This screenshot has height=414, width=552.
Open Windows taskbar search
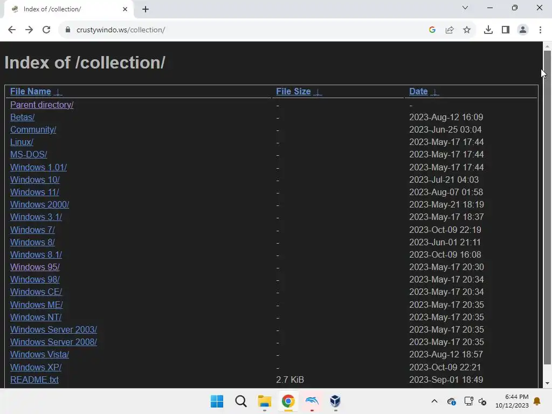241,401
